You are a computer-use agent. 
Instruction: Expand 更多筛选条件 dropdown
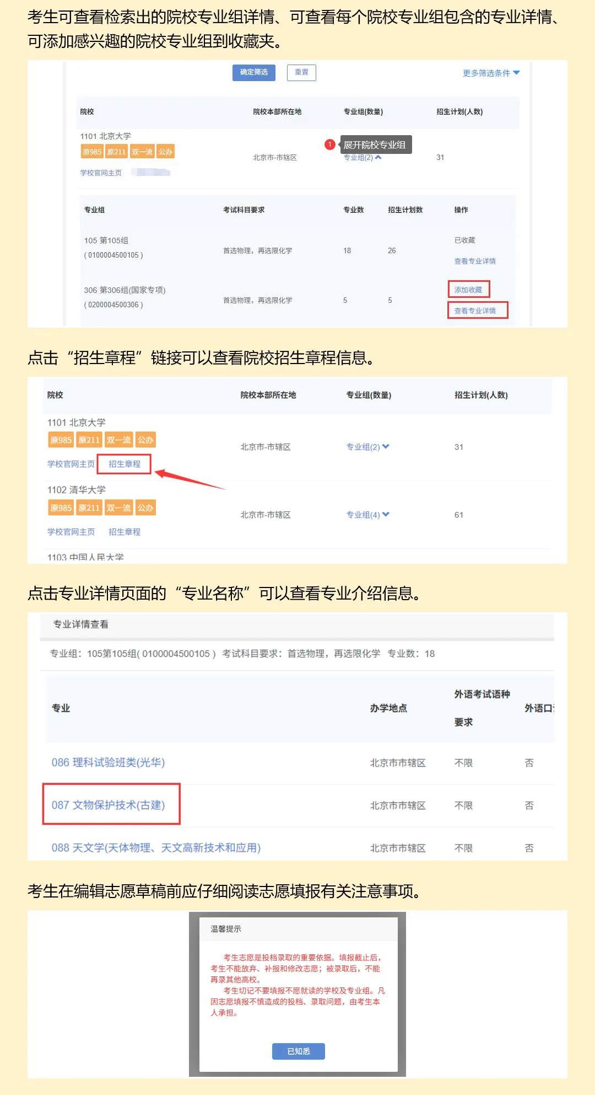pos(491,73)
